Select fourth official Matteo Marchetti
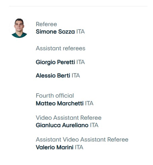This screenshot has width=153, height=165. click(x=60, y=103)
